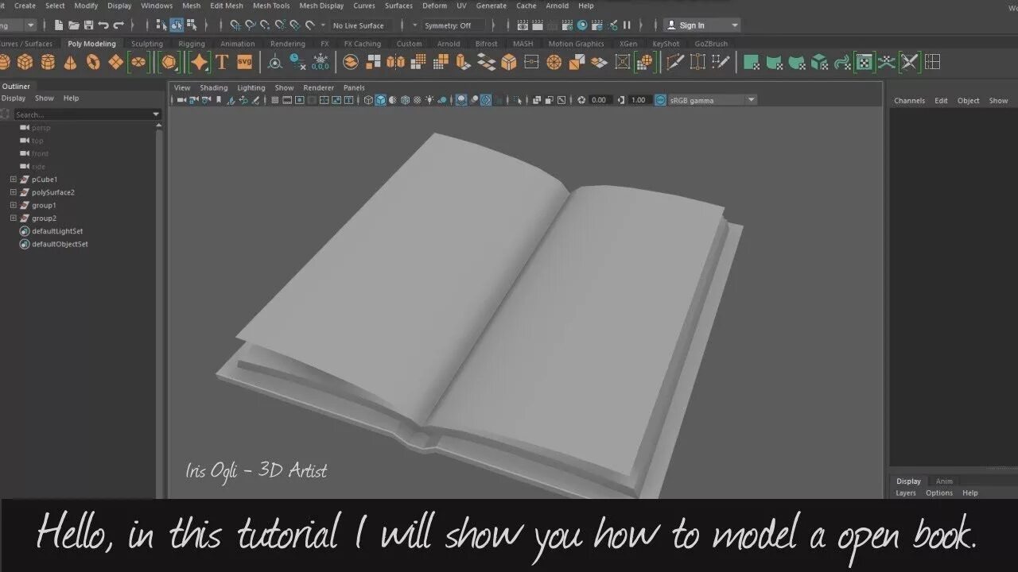
Task: Import an SVG using the svg shelf icon
Action: coord(244,62)
